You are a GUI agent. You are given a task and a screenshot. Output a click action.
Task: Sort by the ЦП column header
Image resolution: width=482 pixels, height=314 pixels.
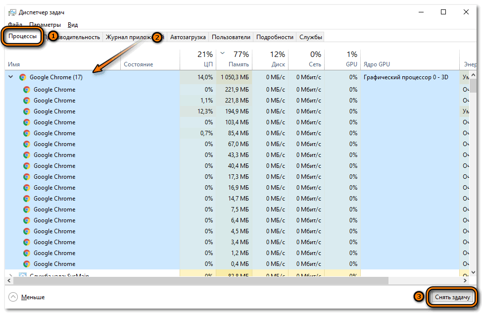[x=208, y=64]
